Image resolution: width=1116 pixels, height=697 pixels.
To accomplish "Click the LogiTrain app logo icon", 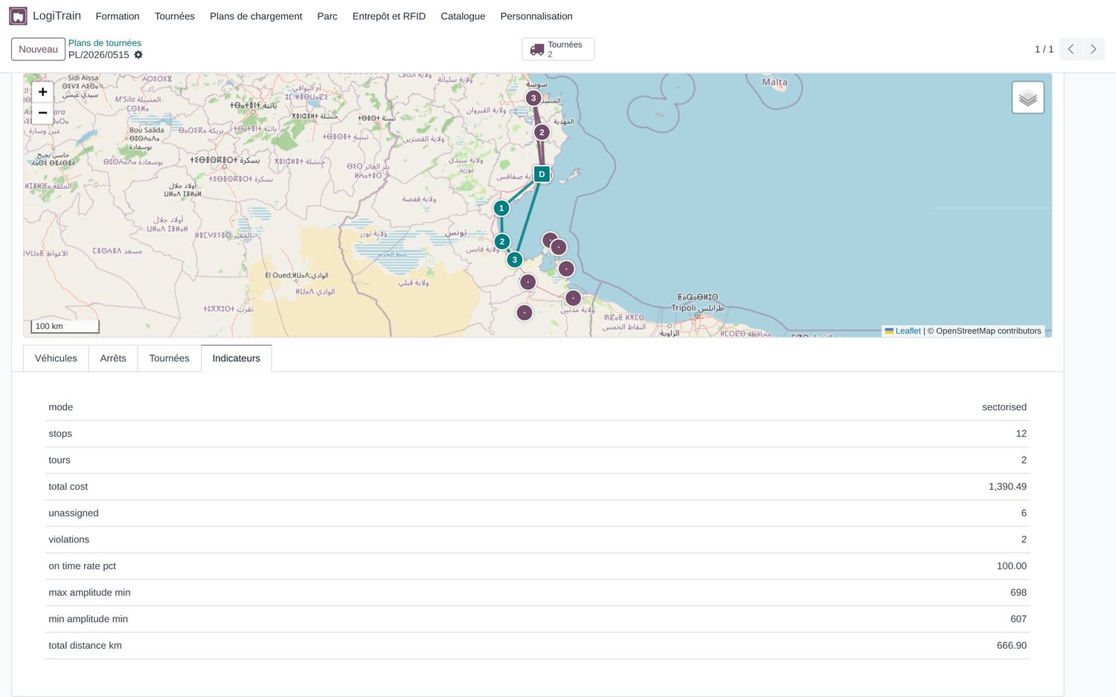I will pos(18,16).
